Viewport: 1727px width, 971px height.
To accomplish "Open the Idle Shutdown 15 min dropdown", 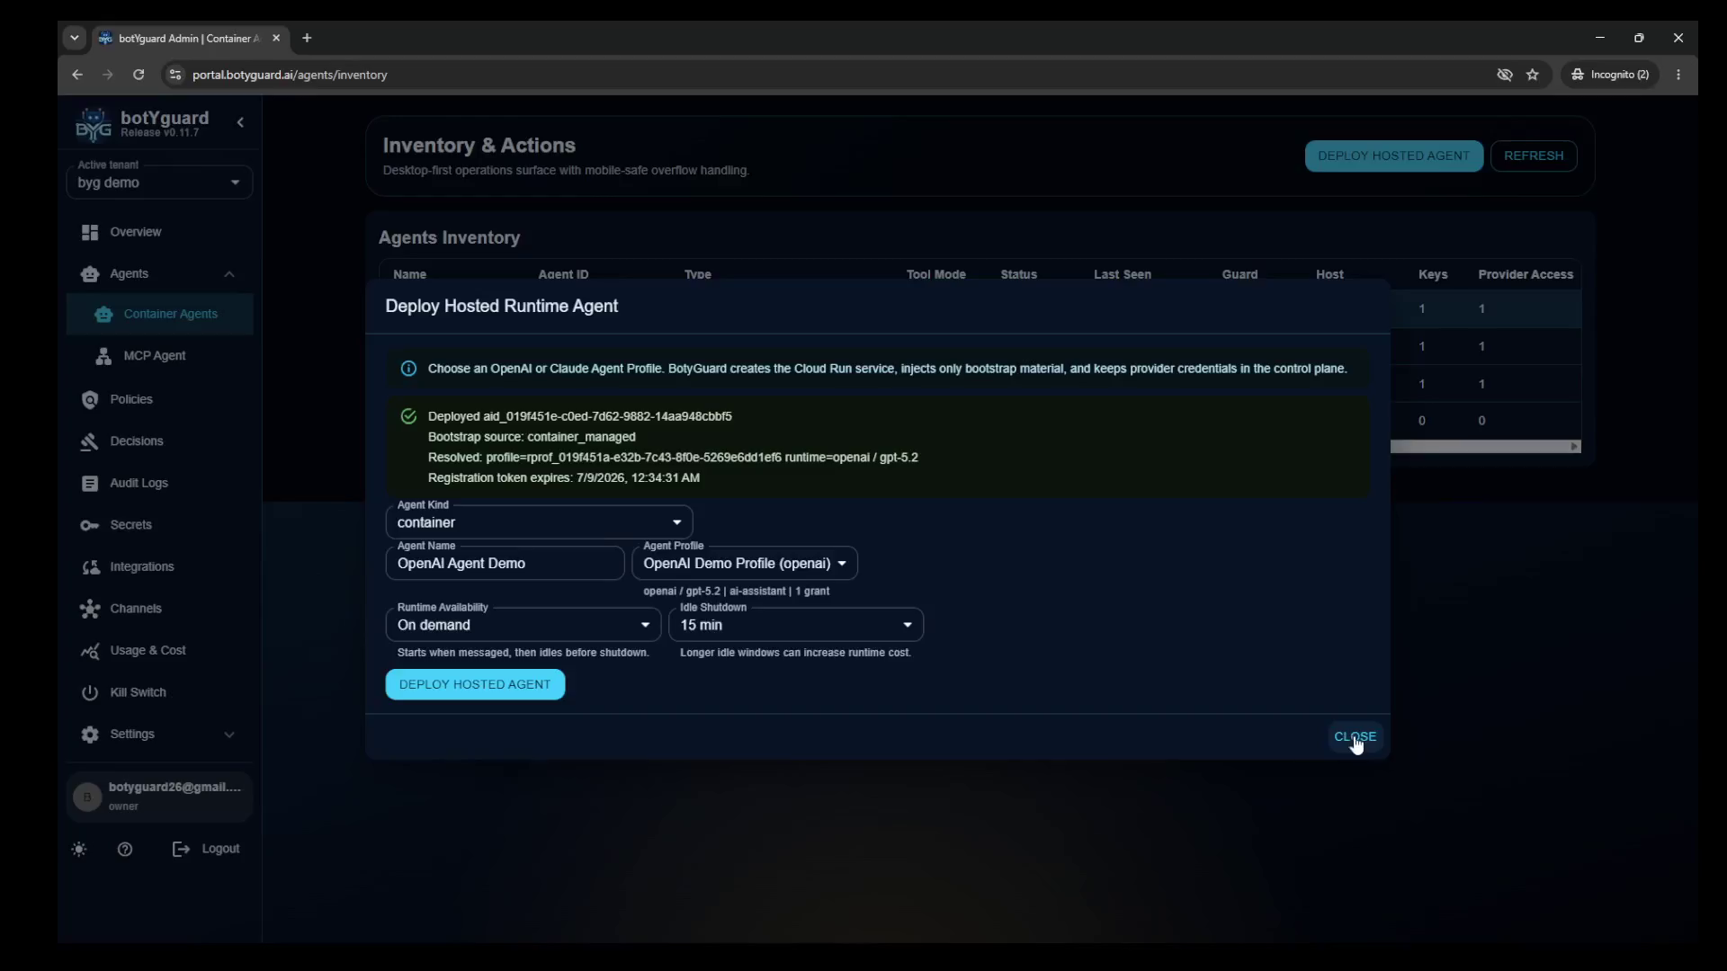I will tap(796, 625).
